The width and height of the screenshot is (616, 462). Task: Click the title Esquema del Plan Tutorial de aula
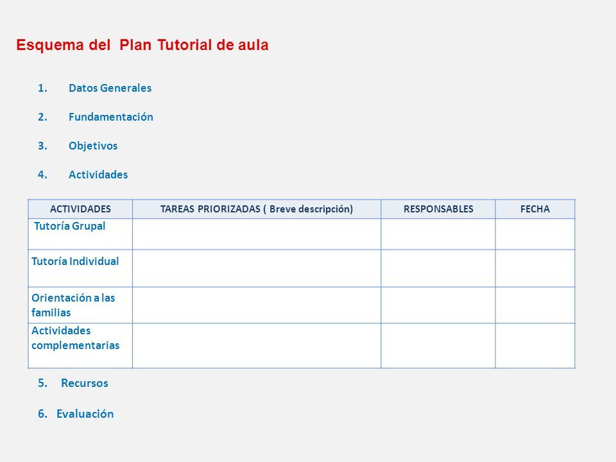coord(142,45)
